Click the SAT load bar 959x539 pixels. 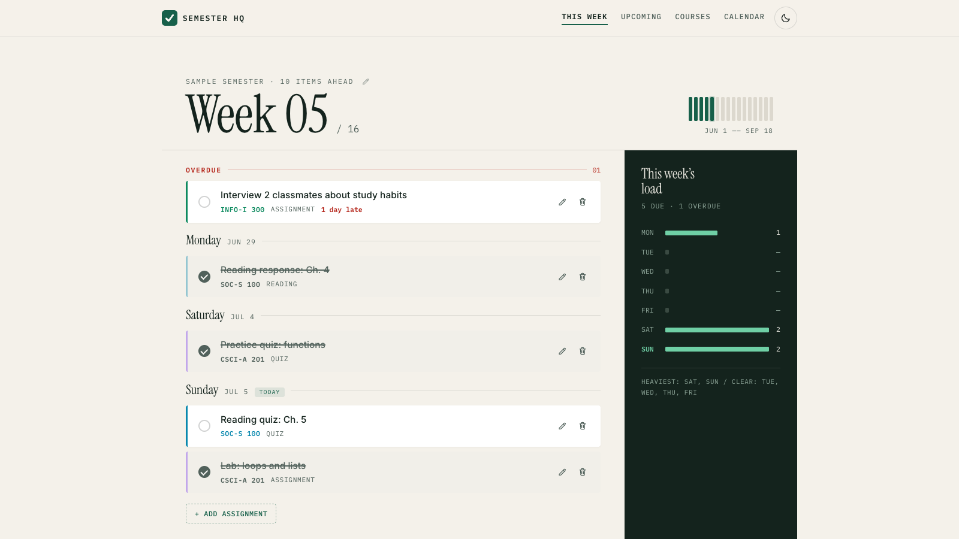(717, 330)
